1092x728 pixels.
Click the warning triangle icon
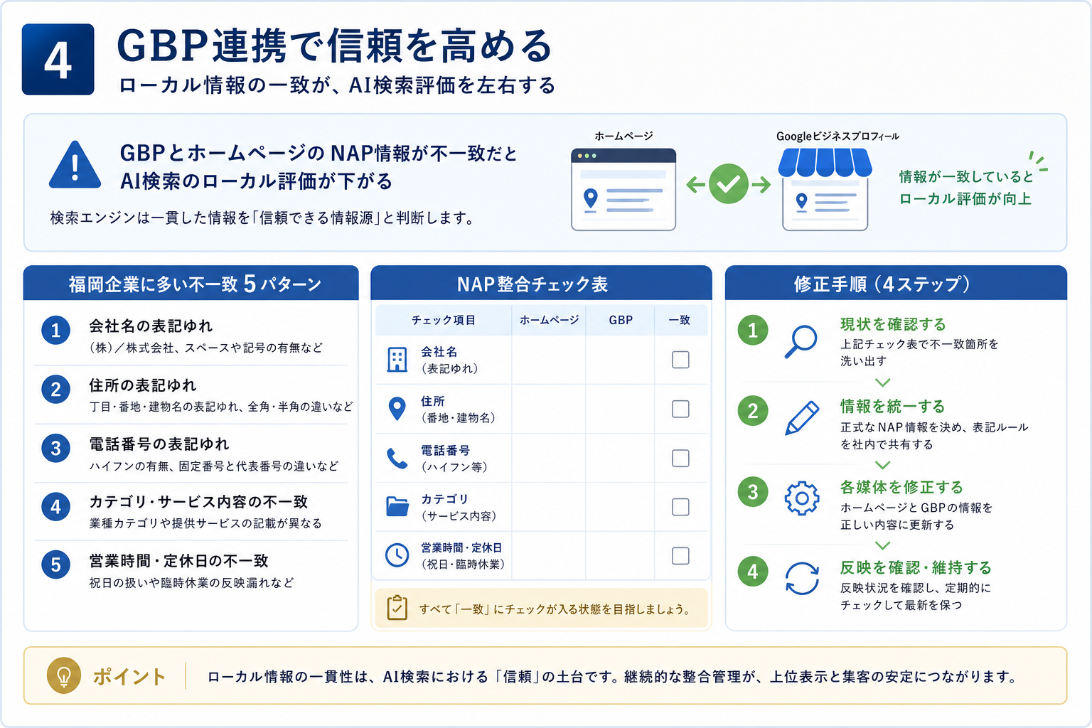point(75,165)
